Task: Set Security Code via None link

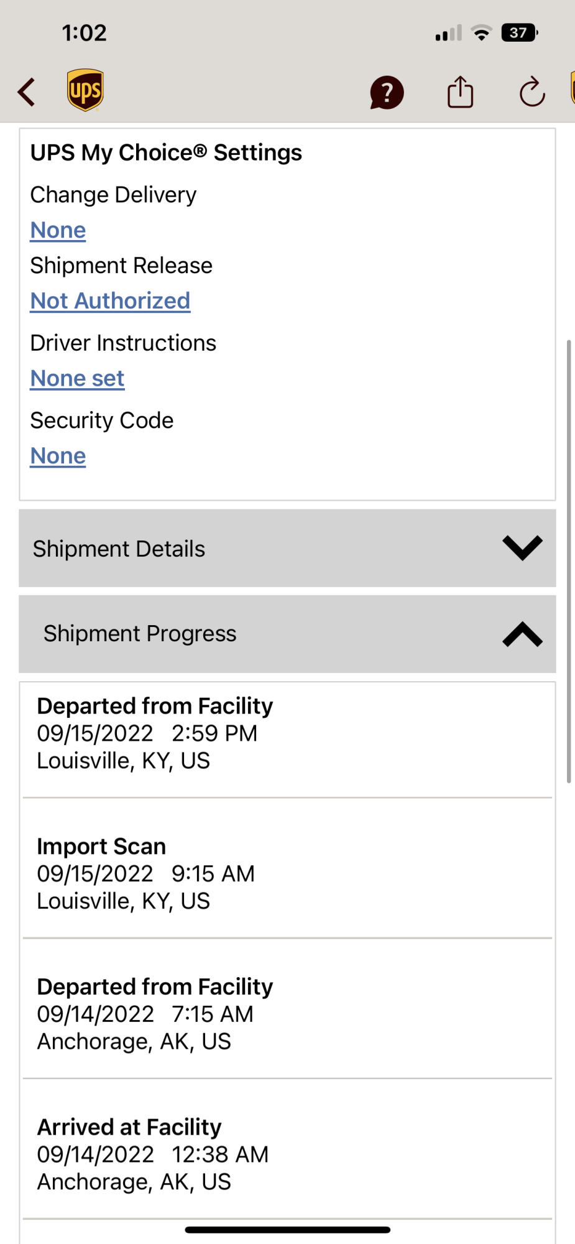Action: 58,456
